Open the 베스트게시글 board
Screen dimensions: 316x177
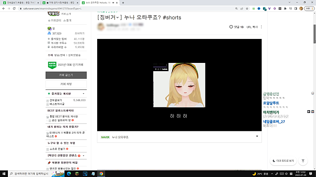(x=57, y=104)
